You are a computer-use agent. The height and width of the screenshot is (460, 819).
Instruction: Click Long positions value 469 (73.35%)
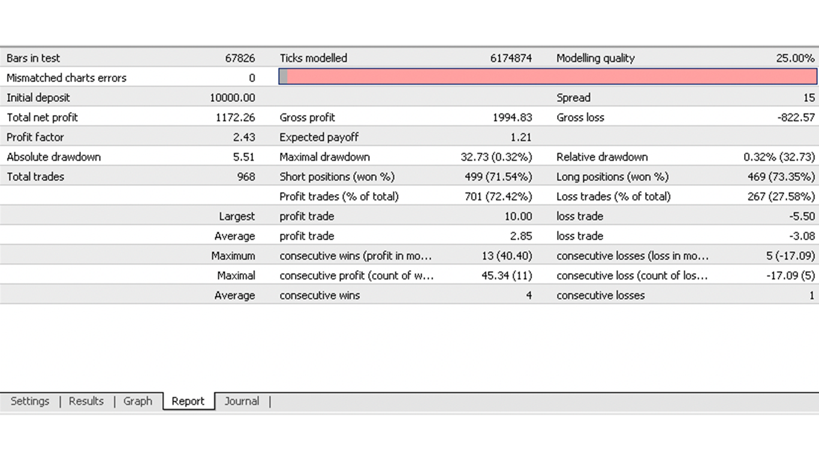click(781, 177)
